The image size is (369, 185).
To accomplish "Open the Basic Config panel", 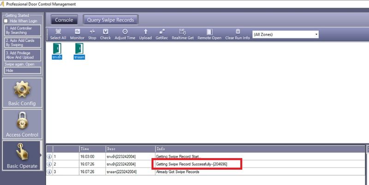I will (x=22, y=92).
